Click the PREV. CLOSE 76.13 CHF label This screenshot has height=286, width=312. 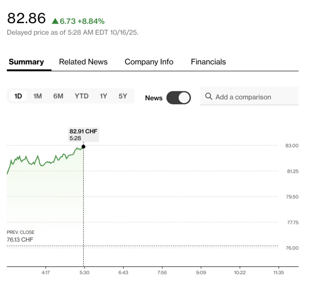pyautogui.click(x=21, y=236)
